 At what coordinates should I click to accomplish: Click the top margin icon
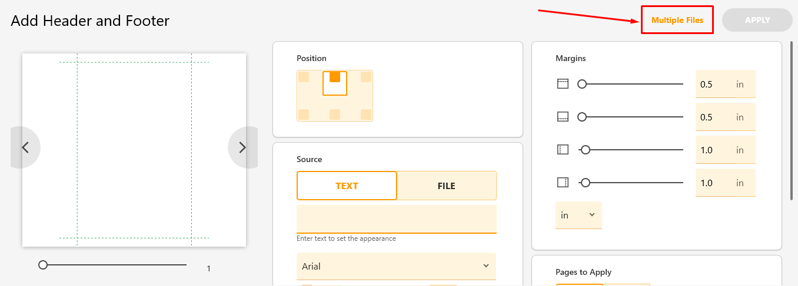click(563, 84)
